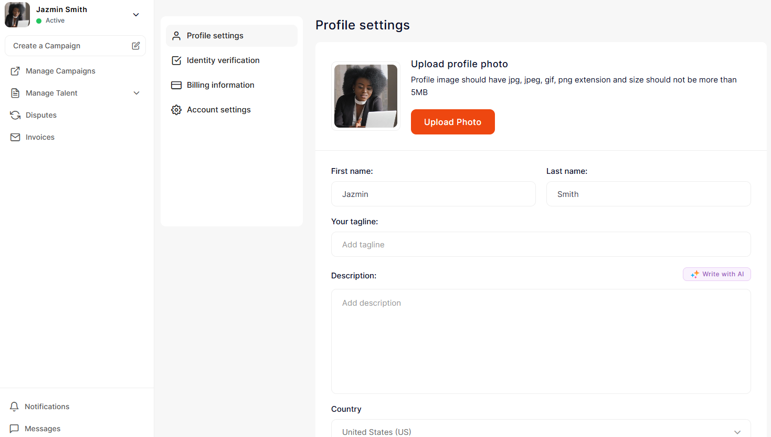Click the Manage Campaigns external-link icon

(15, 71)
